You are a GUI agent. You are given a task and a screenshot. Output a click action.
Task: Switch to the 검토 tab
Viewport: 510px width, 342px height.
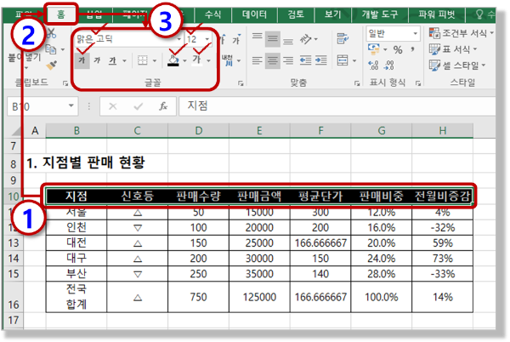pos(296,14)
